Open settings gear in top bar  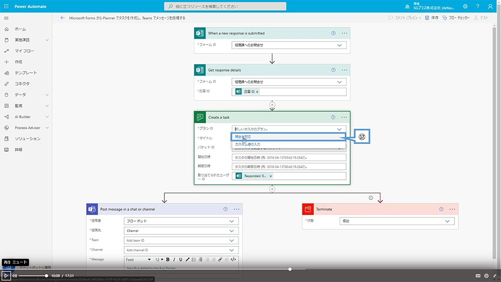(465, 7)
